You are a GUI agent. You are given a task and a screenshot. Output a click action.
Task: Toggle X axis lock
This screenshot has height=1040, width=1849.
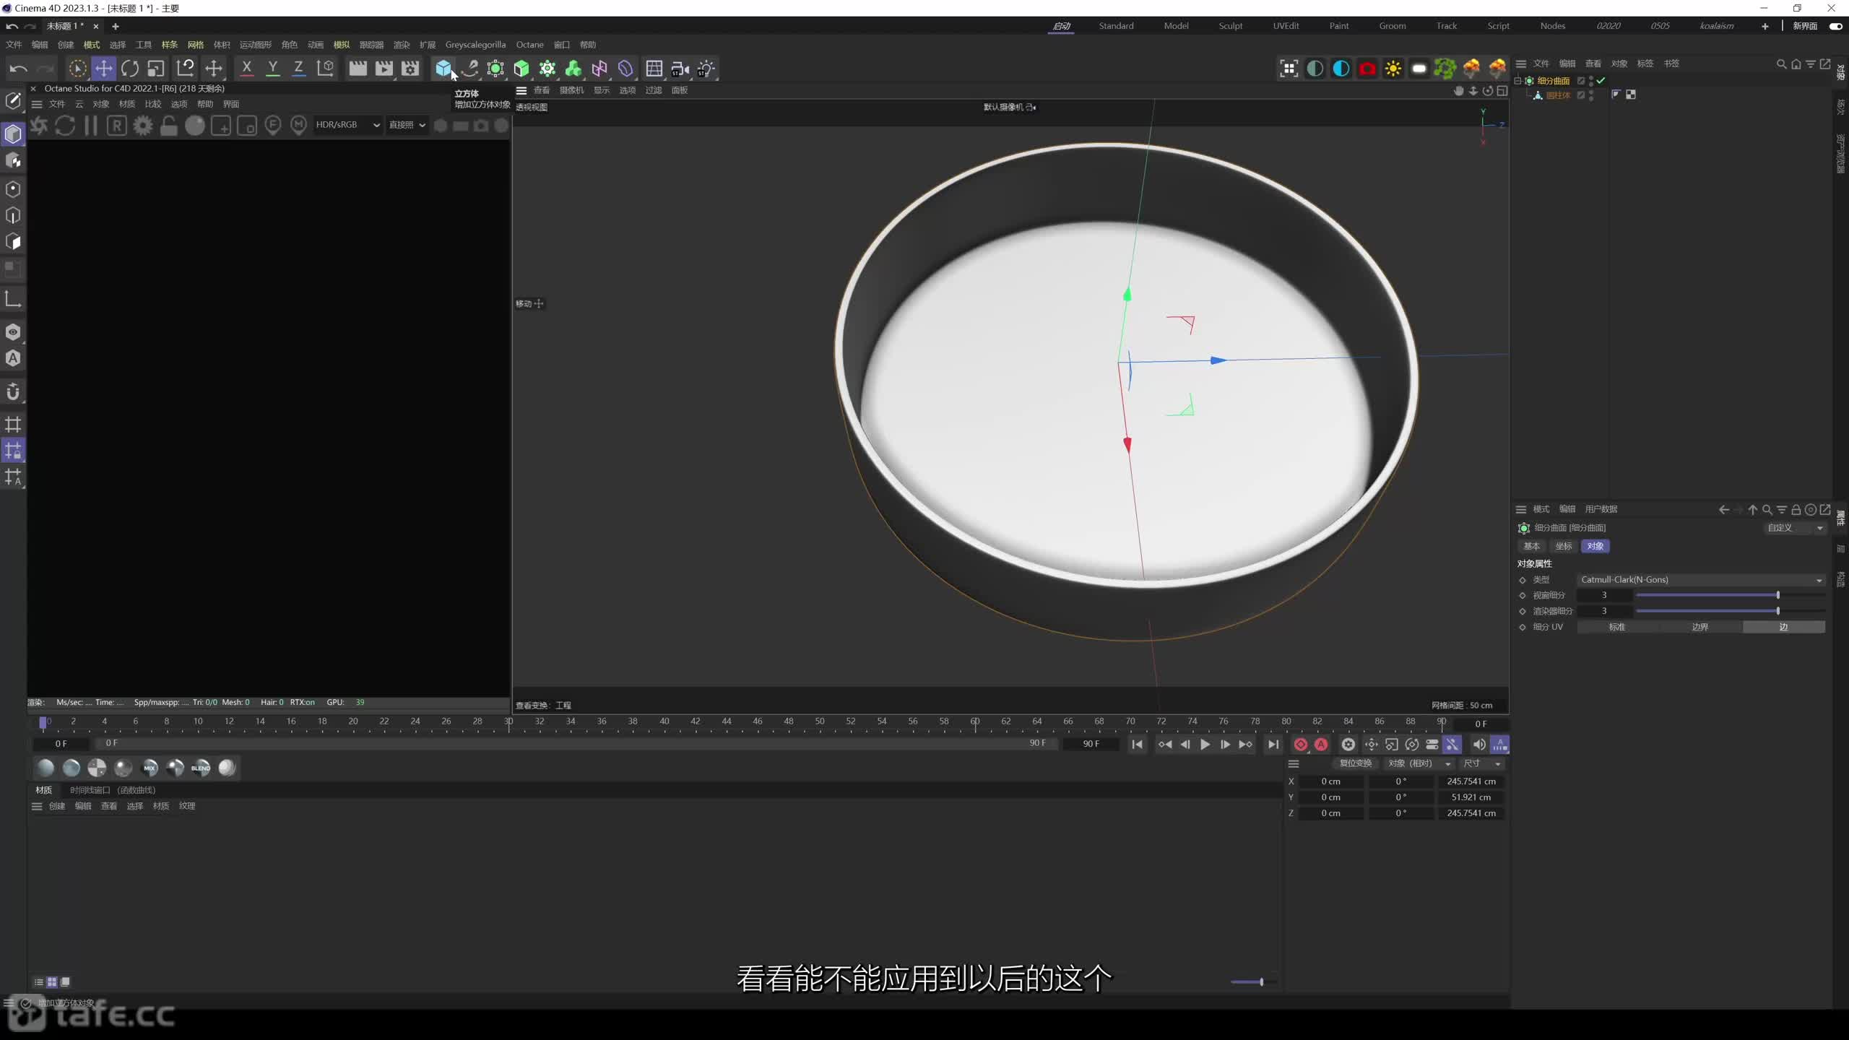coord(246,69)
